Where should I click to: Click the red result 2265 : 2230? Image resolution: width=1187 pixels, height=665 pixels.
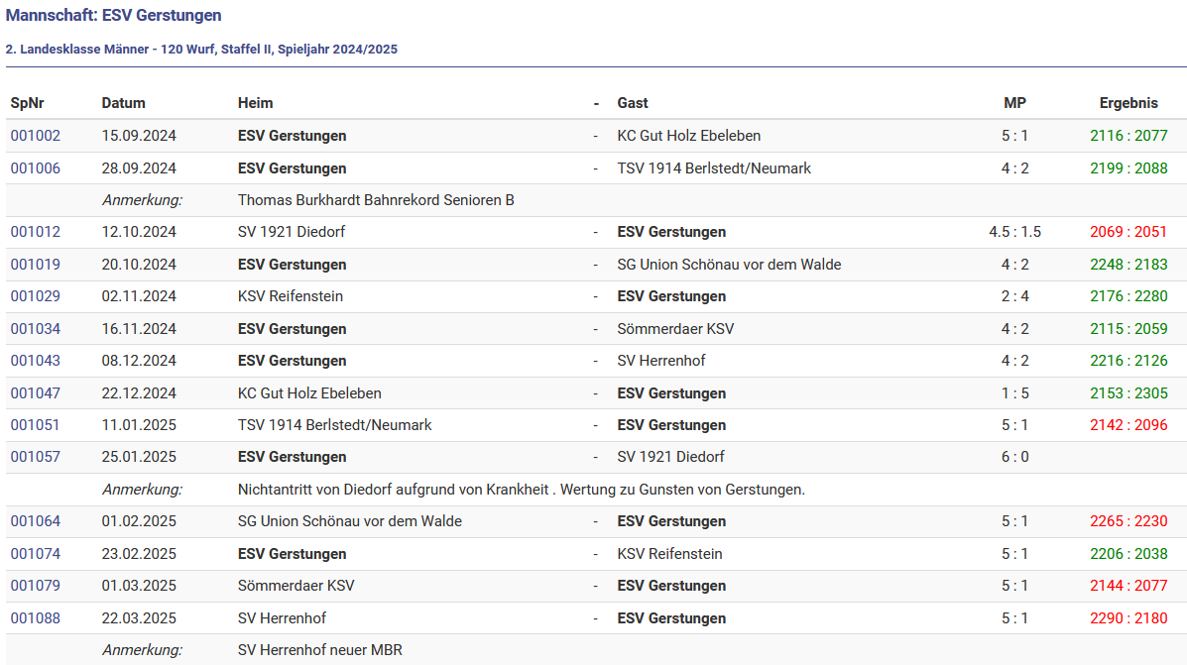[1128, 521]
